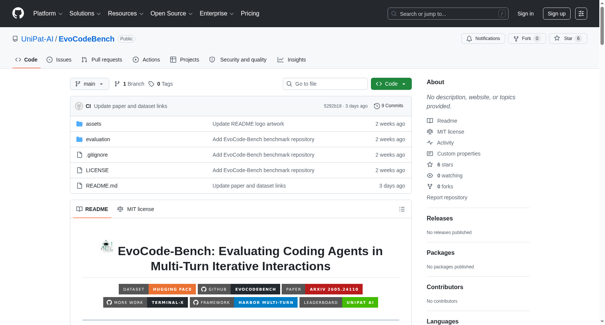This screenshot has height=325, width=605.
Task: Select the README tab in file viewer
Action: pos(92,209)
